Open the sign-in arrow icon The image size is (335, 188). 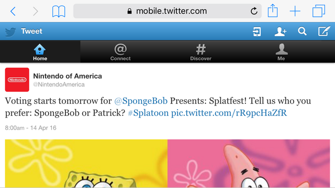coord(256,31)
